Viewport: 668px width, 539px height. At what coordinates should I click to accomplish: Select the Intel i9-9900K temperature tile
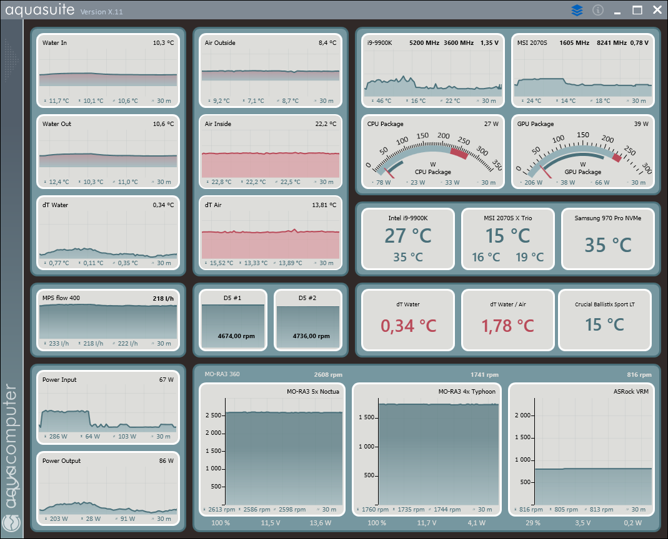(x=408, y=239)
